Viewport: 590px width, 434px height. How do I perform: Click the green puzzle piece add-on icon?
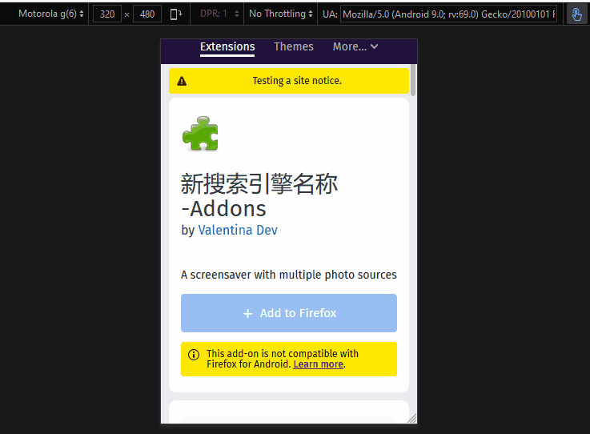point(200,134)
